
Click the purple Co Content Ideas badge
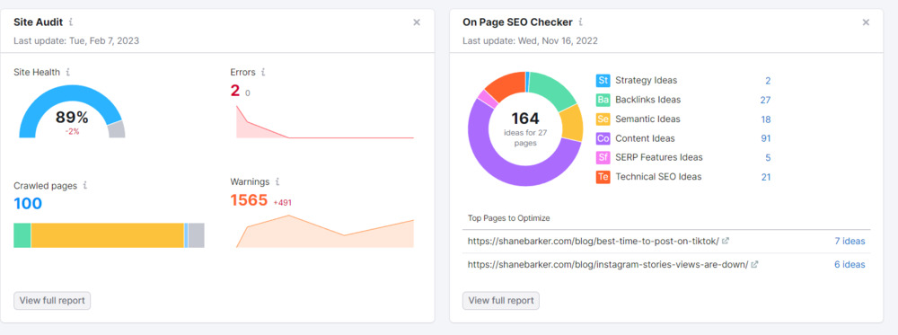603,138
